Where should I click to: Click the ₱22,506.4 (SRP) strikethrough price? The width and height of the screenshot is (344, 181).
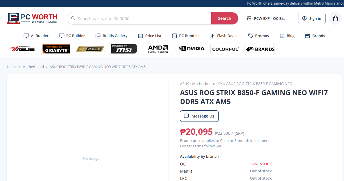coord(230,133)
